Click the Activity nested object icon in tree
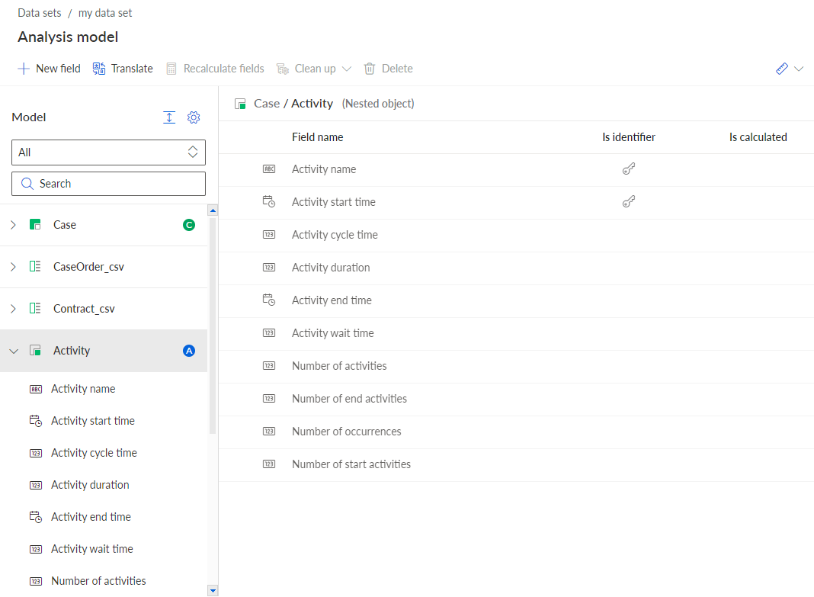The image size is (814, 597). tap(35, 351)
